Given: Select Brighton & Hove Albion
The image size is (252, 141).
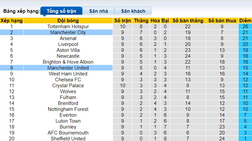Looking at the screenshot, I should coord(68,62).
